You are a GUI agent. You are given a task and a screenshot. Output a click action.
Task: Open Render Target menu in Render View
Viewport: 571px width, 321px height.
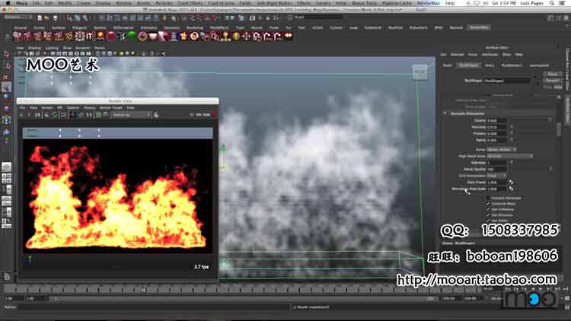pyautogui.click(x=110, y=108)
